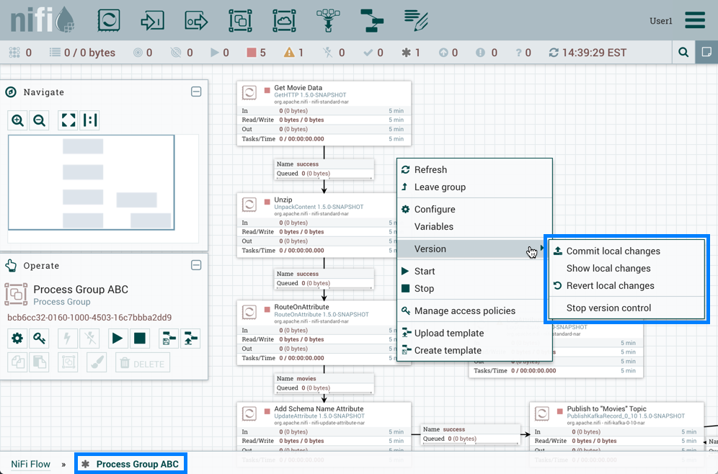
Task: Select Stop version control
Action: click(x=608, y=308)
